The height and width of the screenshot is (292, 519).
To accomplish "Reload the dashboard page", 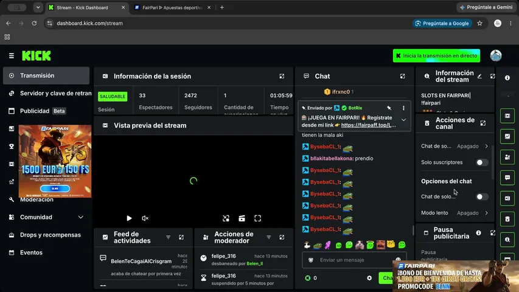I will click(34, 23).
